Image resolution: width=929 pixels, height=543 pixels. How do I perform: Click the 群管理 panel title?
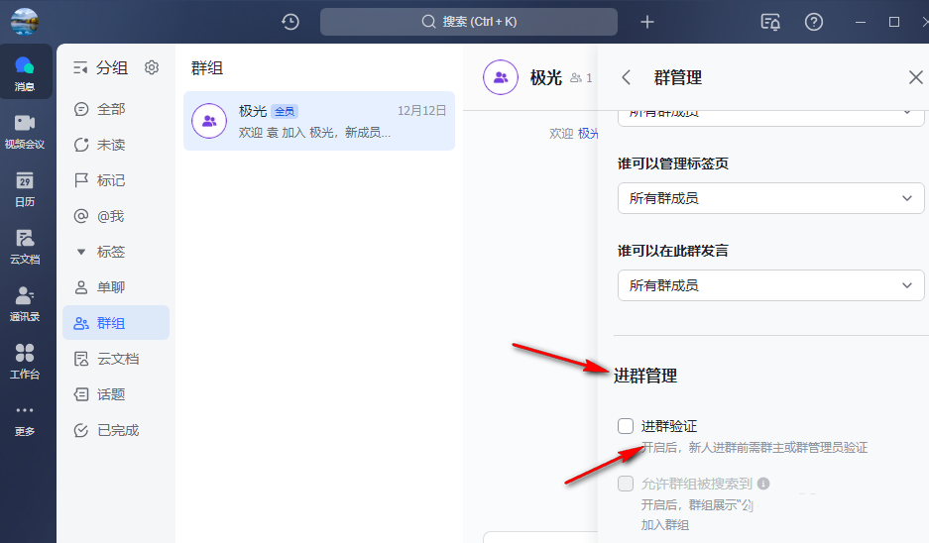[678, 77]
